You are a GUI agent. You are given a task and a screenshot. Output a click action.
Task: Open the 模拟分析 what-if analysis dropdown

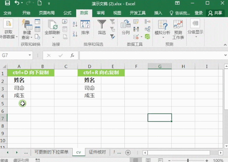(162, 29)
